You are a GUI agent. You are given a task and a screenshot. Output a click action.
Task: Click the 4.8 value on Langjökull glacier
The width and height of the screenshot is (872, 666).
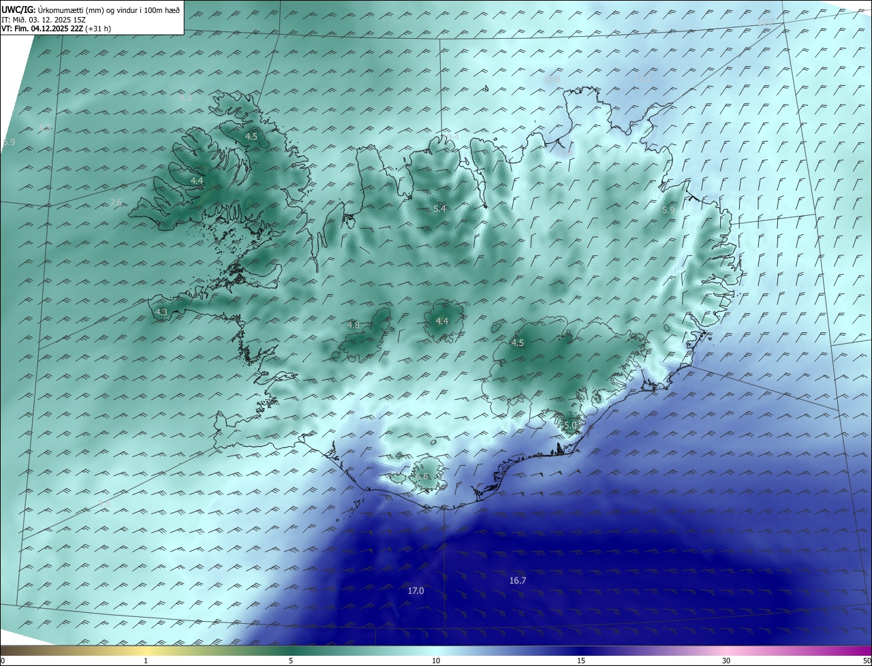pos(354,325)
